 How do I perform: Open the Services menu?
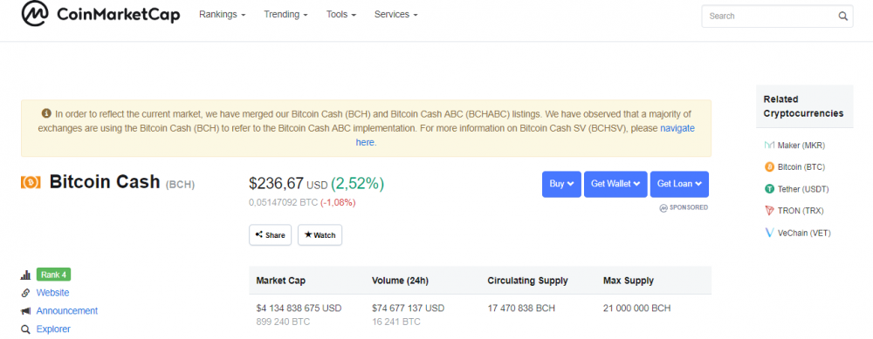pos(395,15)
